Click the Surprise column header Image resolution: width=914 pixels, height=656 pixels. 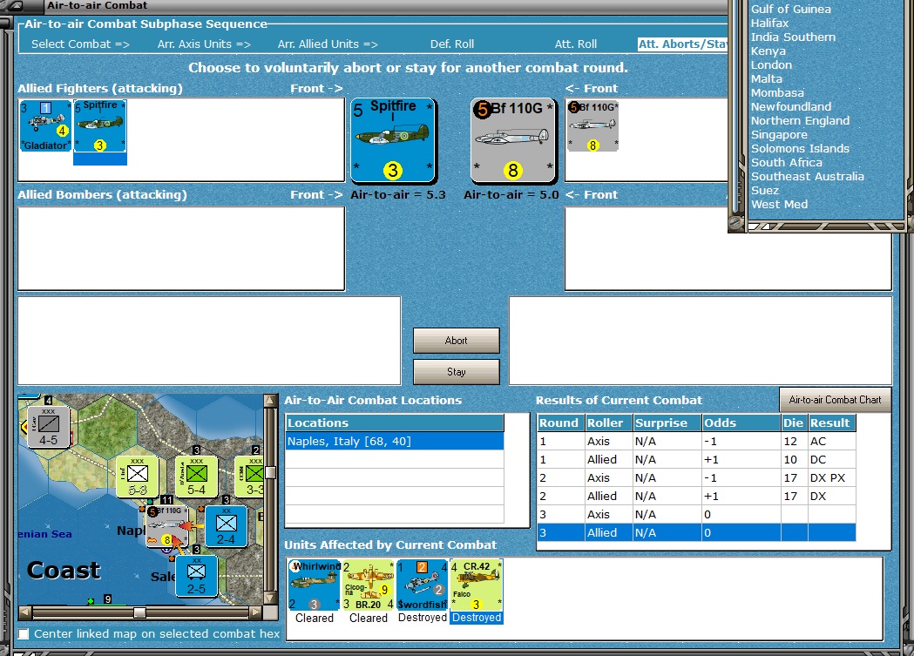click(x=667, y=423)
